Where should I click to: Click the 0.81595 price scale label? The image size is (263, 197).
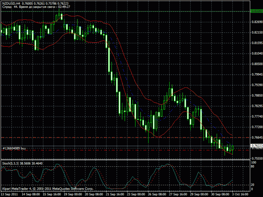(257, 43)
